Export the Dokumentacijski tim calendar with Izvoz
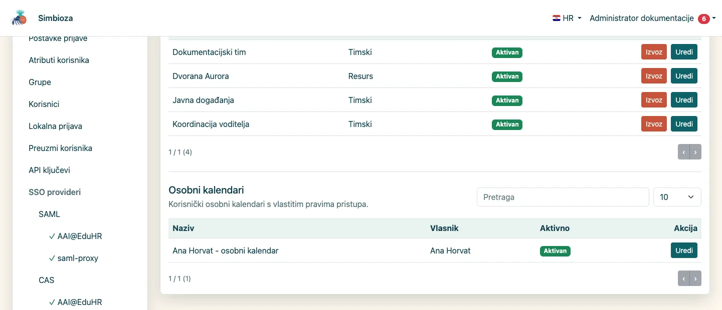 654,52
